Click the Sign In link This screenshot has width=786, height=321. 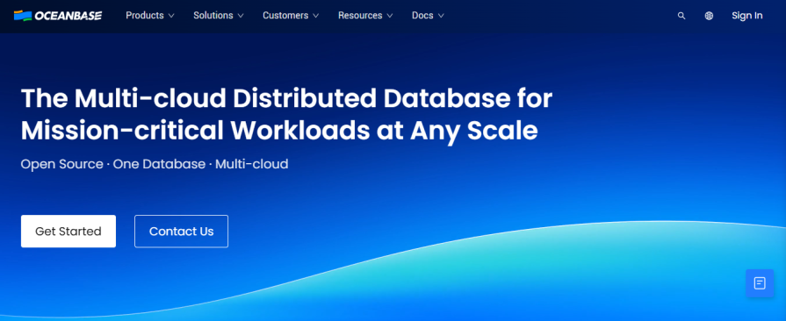point(746,16)
